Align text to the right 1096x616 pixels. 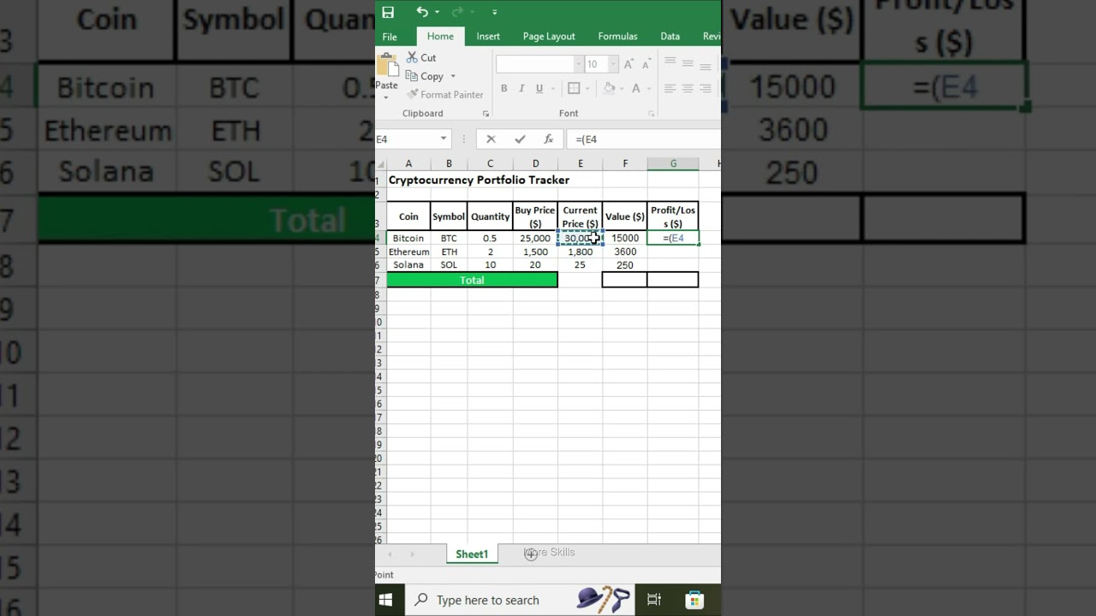tap(706, 88)
